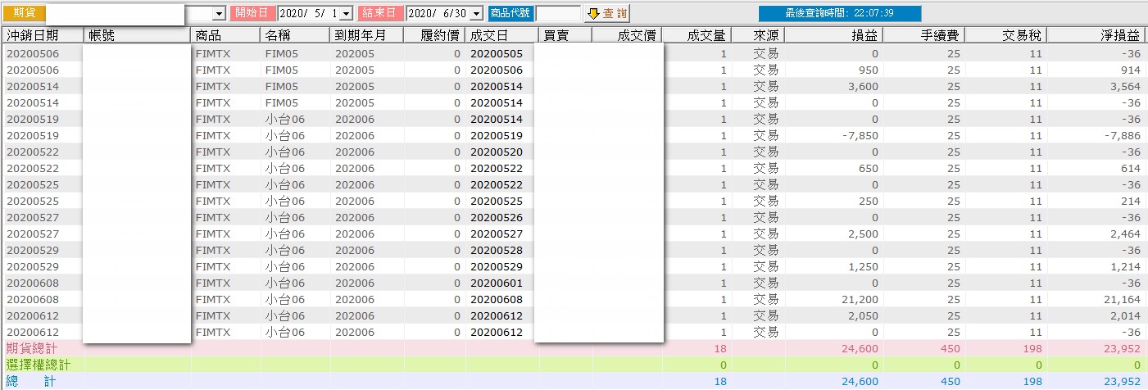Screen dimensions: 1148x390
Task: Click the 查詢 button with arrow icon
Action: 607,13
